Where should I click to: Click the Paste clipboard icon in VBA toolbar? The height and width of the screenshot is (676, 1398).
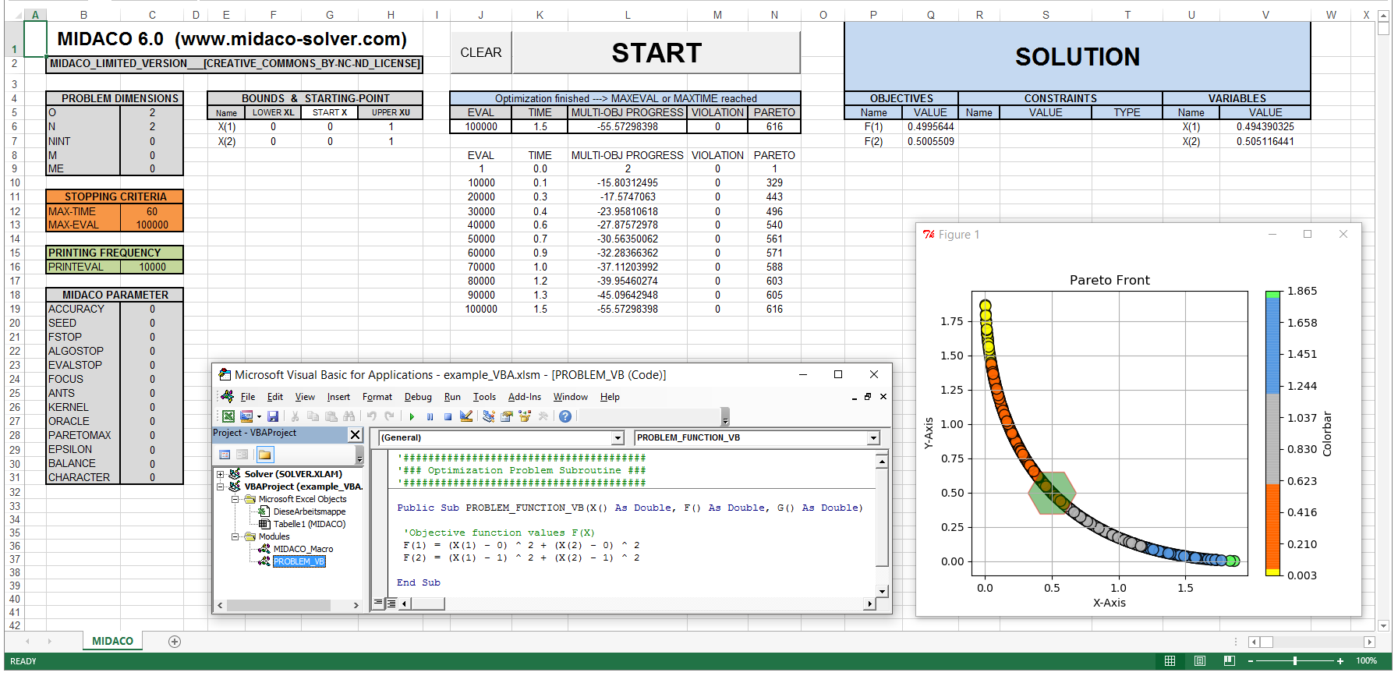(x=331, y=416)
